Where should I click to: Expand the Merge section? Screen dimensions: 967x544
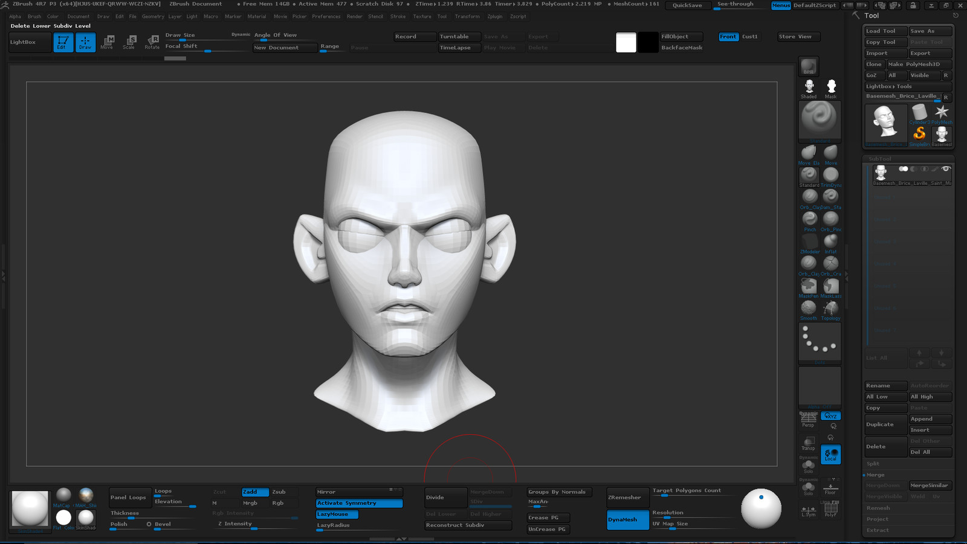[875, 475]
